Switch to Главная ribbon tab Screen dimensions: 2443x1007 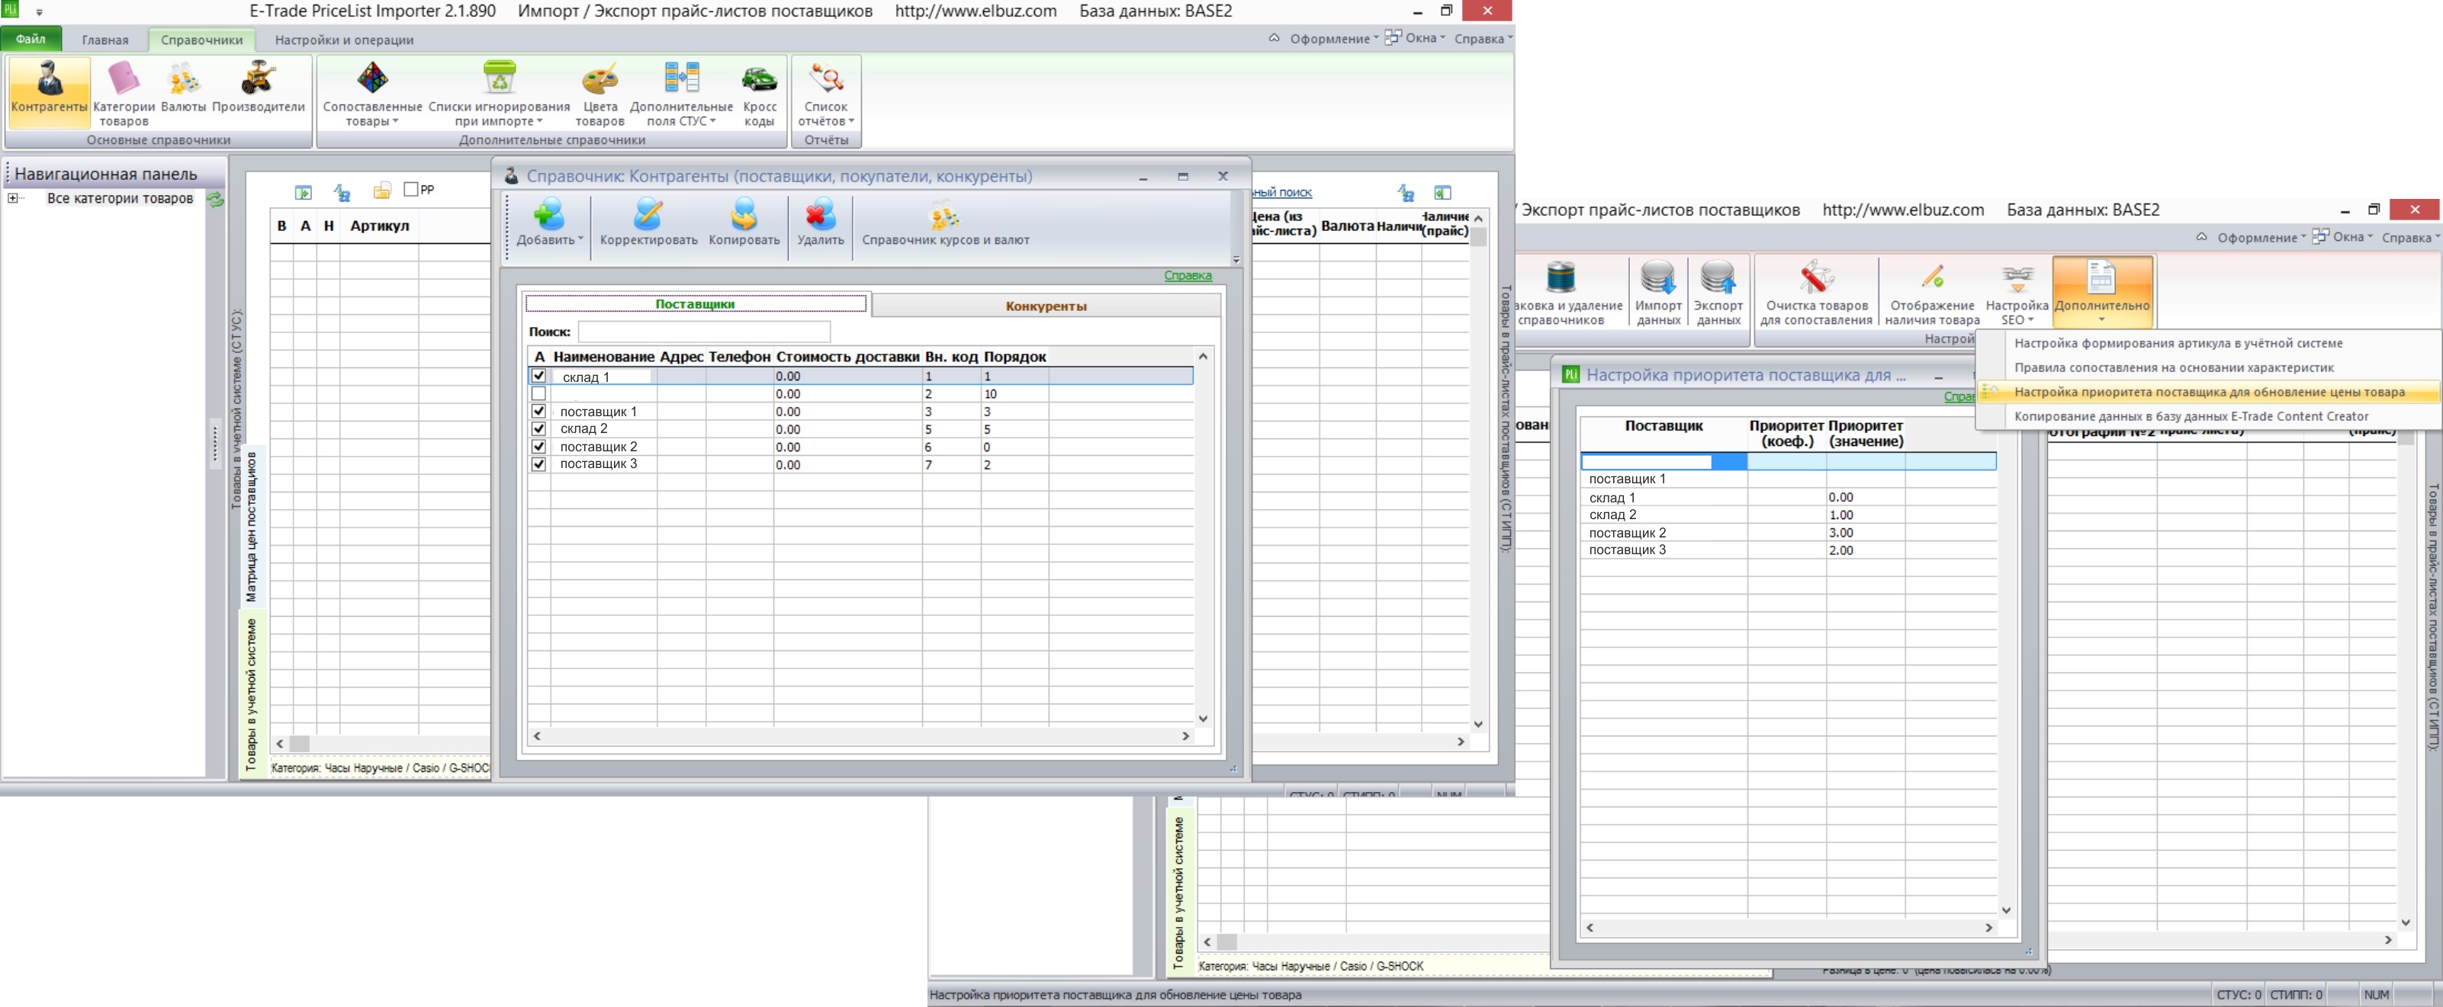coord(105,40)
